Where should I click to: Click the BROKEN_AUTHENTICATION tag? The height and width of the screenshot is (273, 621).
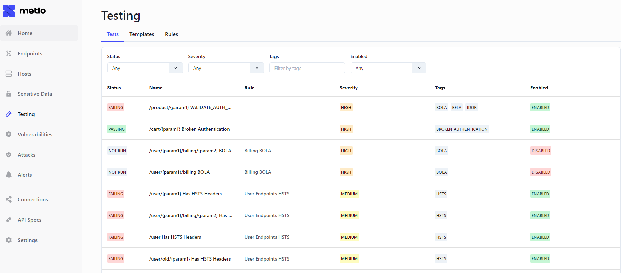pyautogui.click(x=462, y=129)
